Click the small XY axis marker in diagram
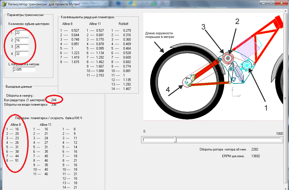The width and height of the screenshot is (289, 190). 233,92
